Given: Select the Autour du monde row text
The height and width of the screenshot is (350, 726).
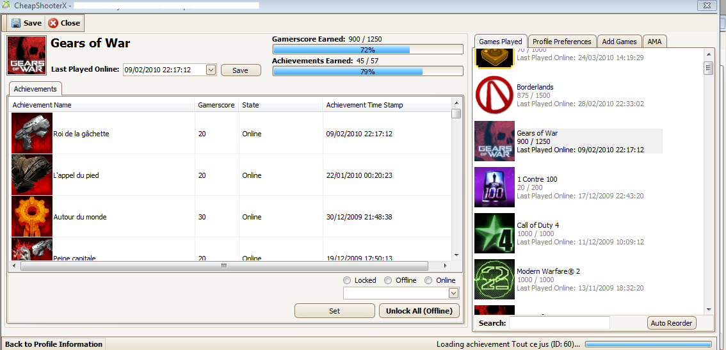Looking at the screenshot, I should (x=79, y=217).
